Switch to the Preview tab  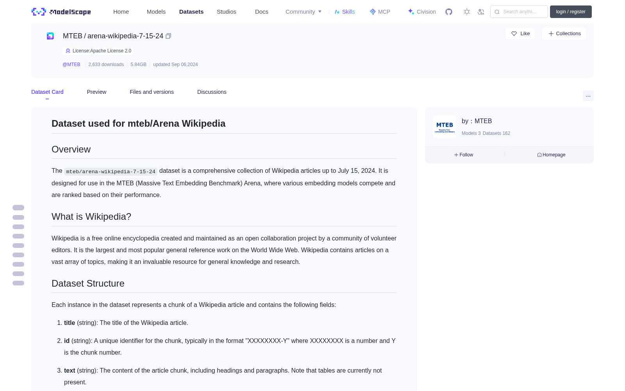pyautogui.click(x=96, y=92)
